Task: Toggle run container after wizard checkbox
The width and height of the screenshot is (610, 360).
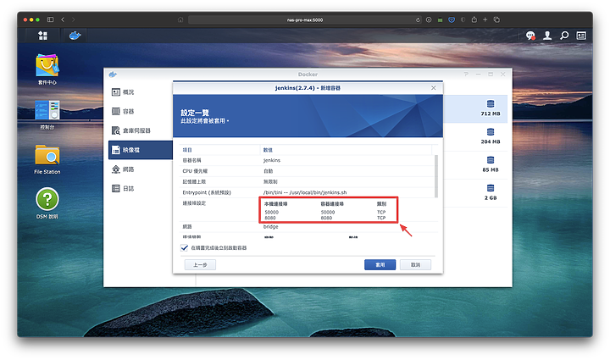Action: click(185, 247)
